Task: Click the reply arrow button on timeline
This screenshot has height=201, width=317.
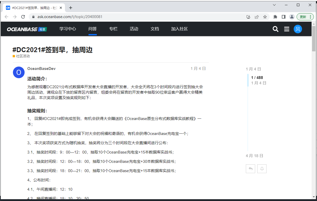Action: point(250,169)
